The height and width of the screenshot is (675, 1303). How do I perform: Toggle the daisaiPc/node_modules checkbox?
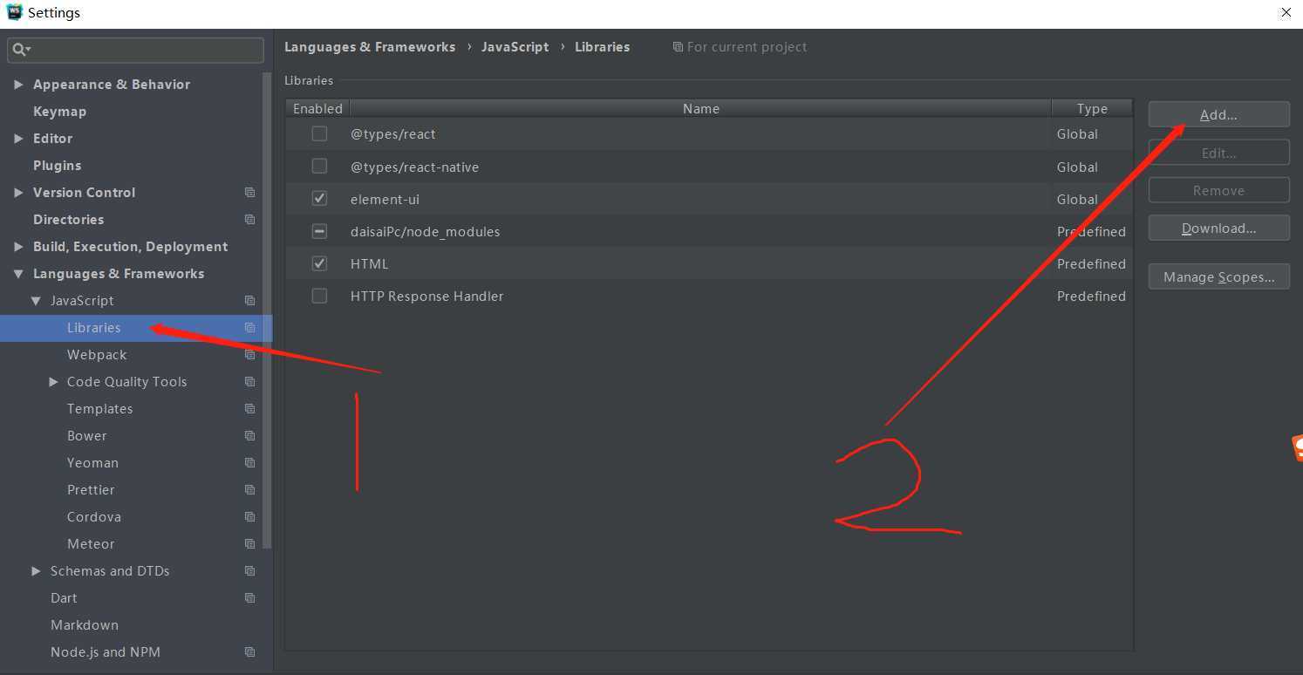coord(319,231)
